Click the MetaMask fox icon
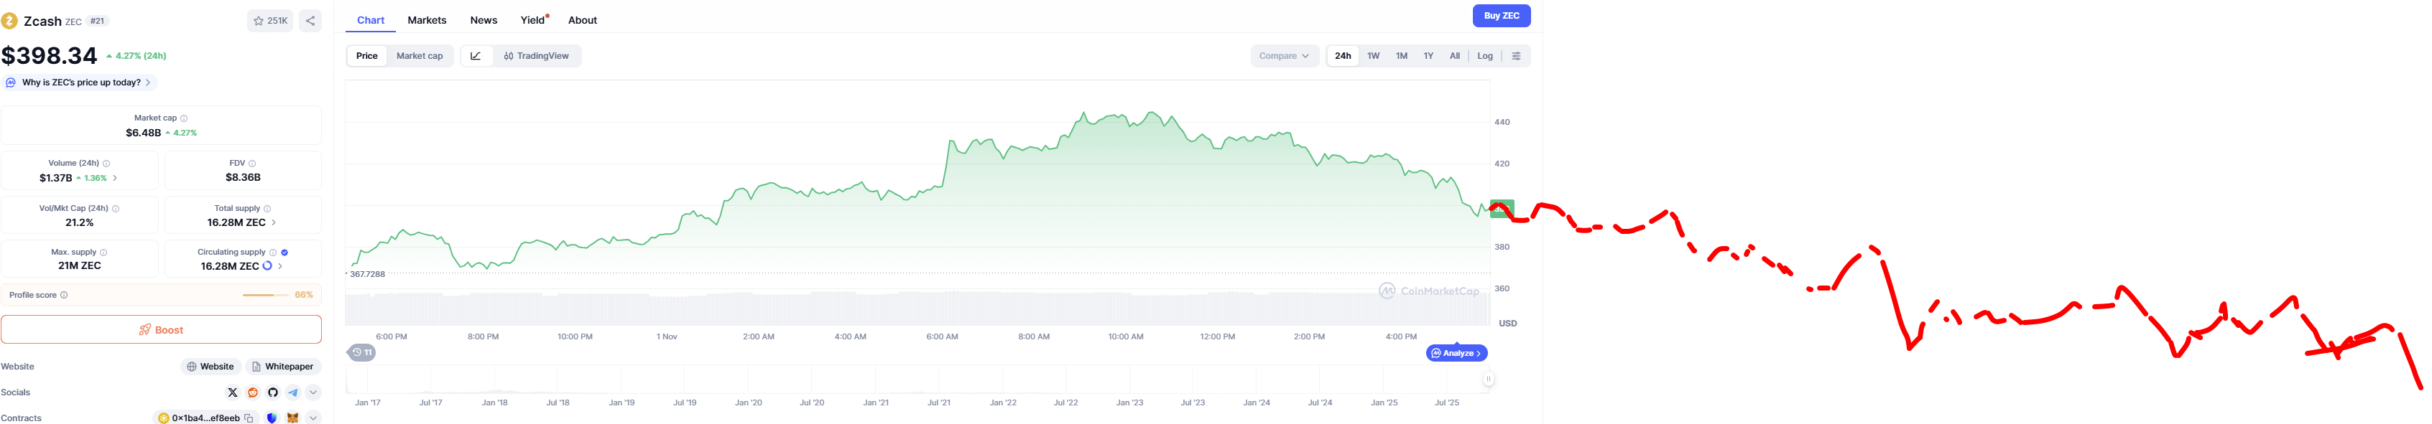Viewport: 2432px width, 424px height. 292,418
